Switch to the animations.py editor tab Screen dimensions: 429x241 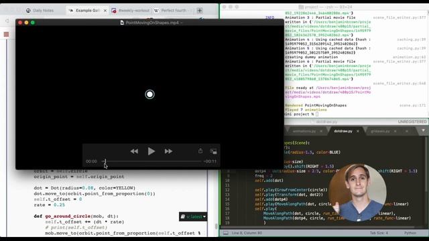coord(304,131)
